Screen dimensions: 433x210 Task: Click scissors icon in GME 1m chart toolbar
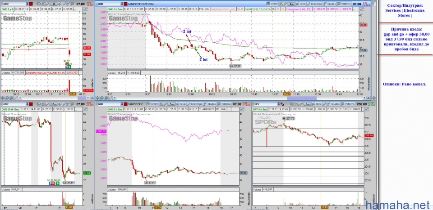click(x=281, y=4)
